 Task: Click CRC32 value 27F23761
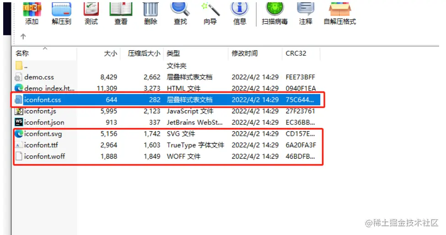pos(301,111)
